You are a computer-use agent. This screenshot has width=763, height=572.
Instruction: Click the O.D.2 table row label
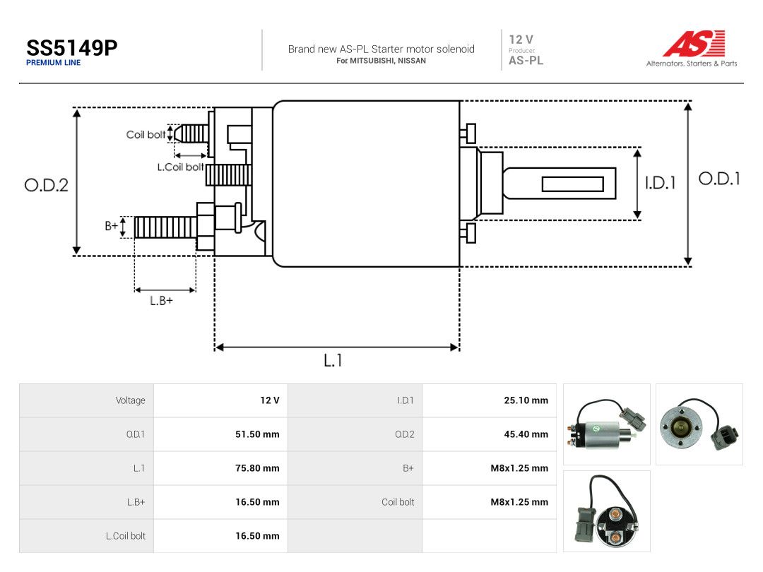coord(404,434)
